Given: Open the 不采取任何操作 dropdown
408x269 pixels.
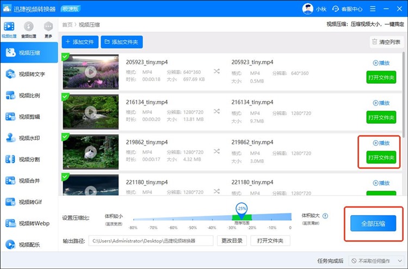Looking at the screenshot, I should tap(376, 261).
